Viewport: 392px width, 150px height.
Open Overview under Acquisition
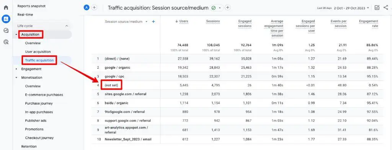point(33,43)
